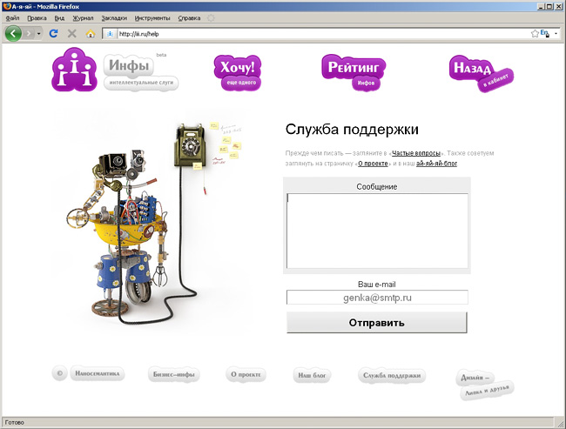Click the Назад в кабинет button
The width and height of the screenshot is (566, 429).
point(481,71)
